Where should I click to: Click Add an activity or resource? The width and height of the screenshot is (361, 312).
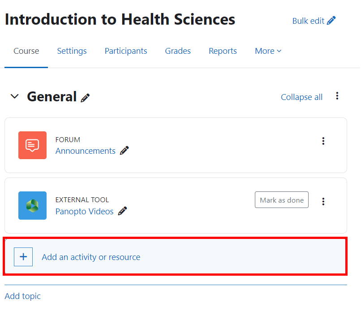tap(90, 257)
